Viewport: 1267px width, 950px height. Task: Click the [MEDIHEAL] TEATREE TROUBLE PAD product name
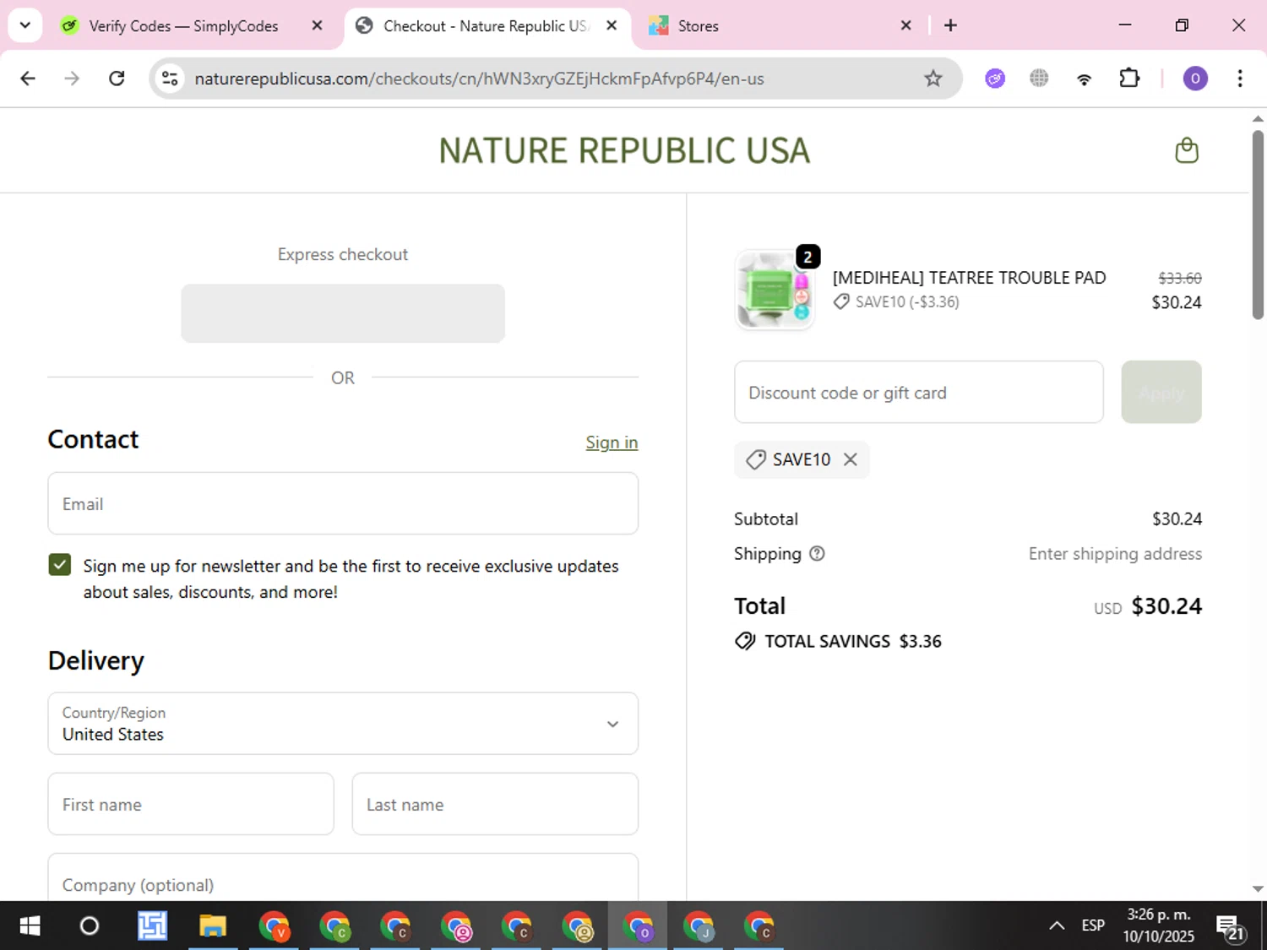point(969,278)
